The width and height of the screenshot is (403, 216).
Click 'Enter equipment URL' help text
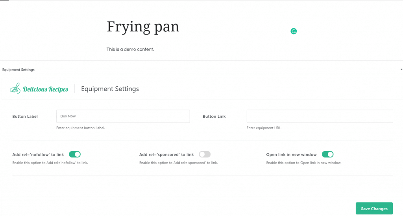click(x=264, y=128)
